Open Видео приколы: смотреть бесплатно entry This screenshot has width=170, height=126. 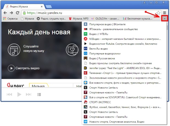pyautogui.click(x=124, y=63)
